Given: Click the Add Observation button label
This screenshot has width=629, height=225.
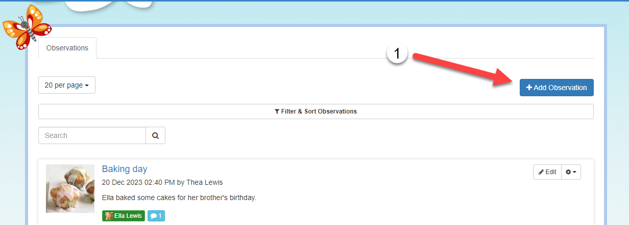Looking at the screenshot, I should (560, 88).
